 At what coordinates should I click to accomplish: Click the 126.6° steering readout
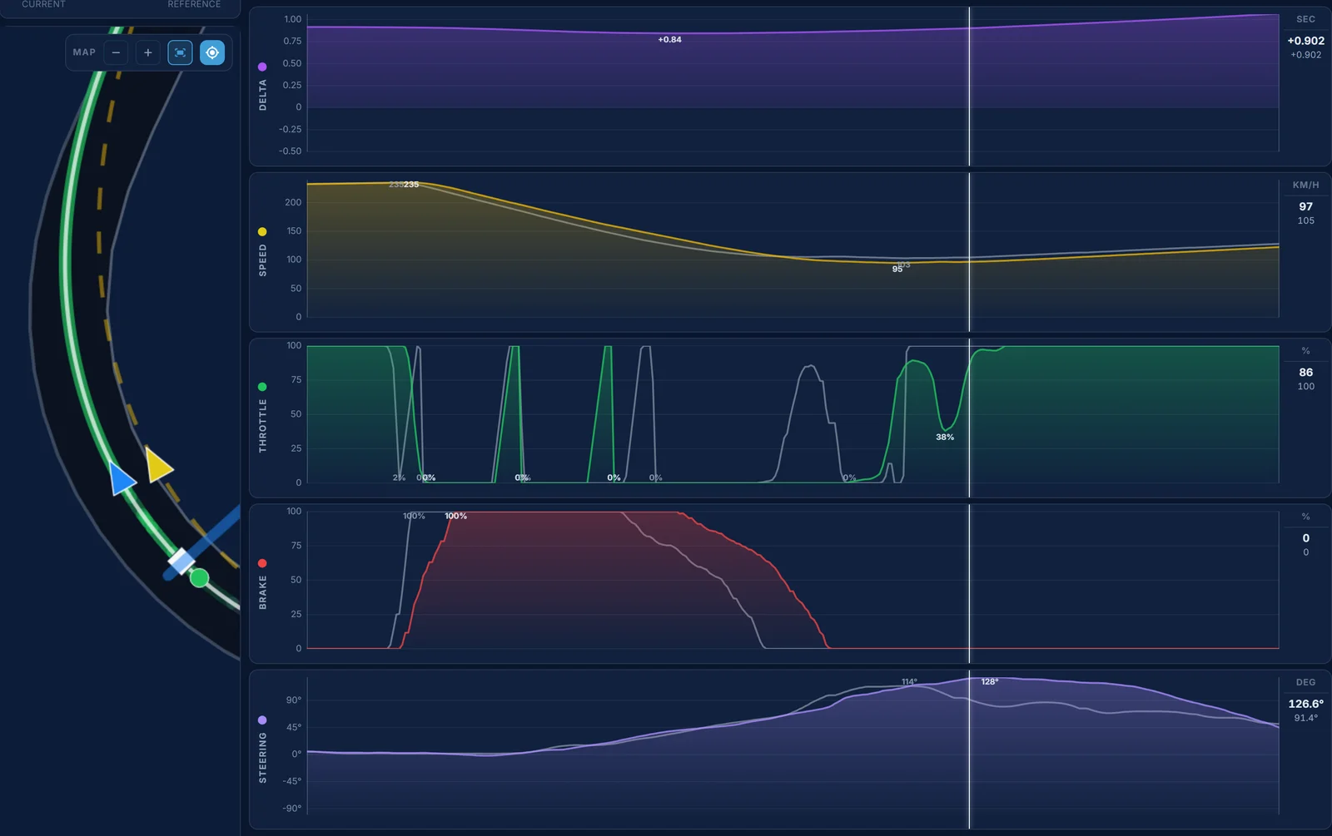(1305, 704)
